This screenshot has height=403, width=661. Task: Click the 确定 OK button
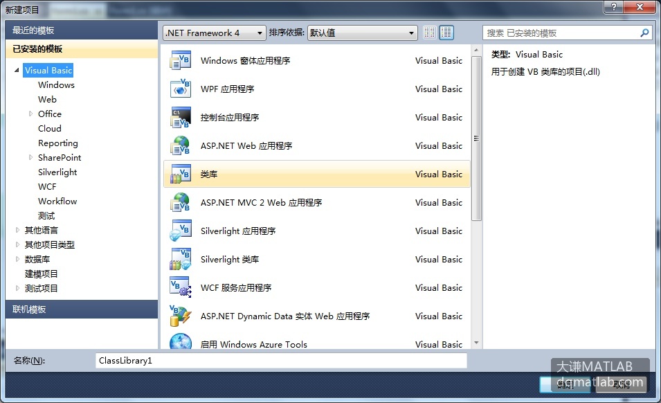pos(565,384)
